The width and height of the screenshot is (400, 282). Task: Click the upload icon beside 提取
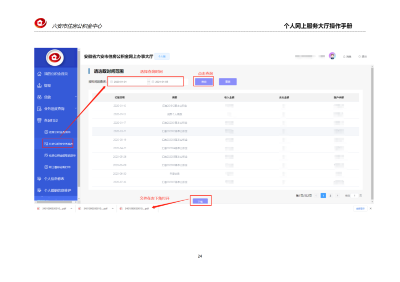(39, 85)
